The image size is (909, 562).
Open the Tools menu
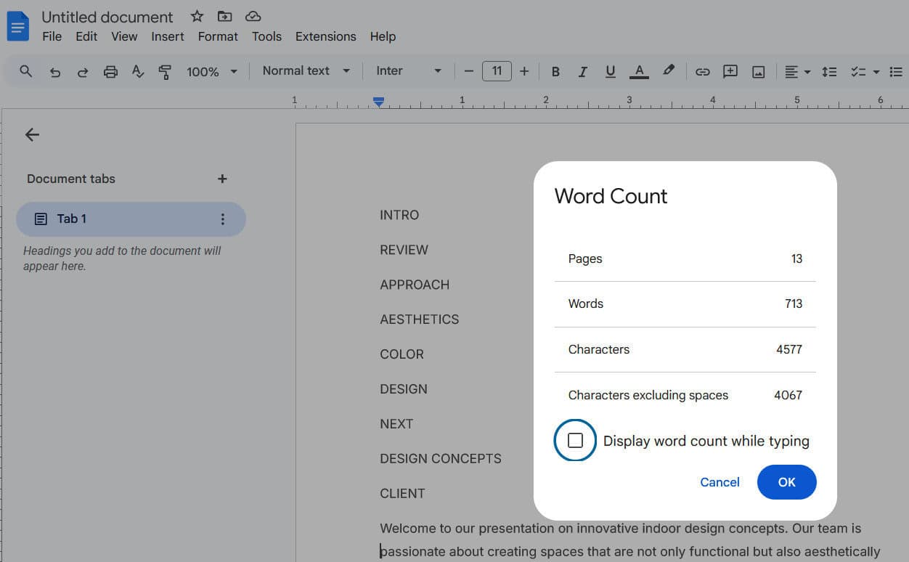click(266, 36)
